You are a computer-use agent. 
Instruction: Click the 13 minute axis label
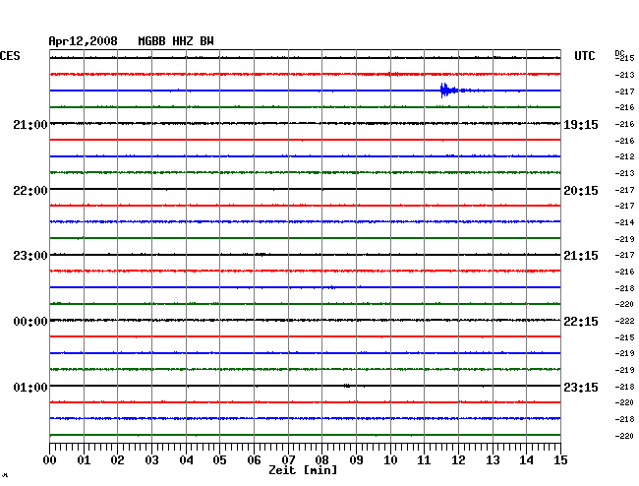[x=493, y=459]
